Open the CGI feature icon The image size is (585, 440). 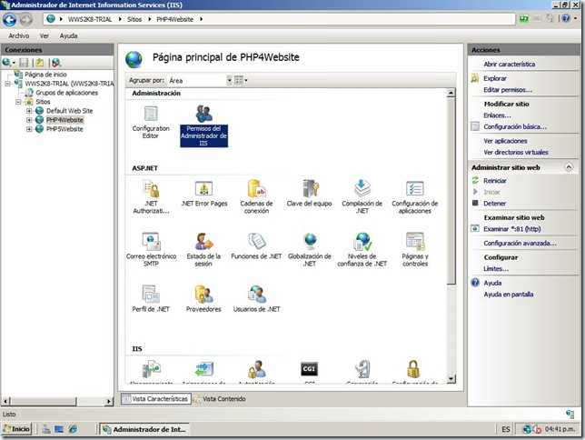309,369
